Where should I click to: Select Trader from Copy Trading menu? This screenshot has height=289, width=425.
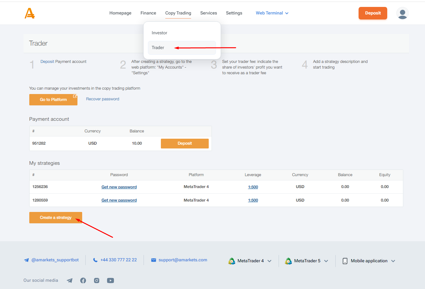pos(158,48)
